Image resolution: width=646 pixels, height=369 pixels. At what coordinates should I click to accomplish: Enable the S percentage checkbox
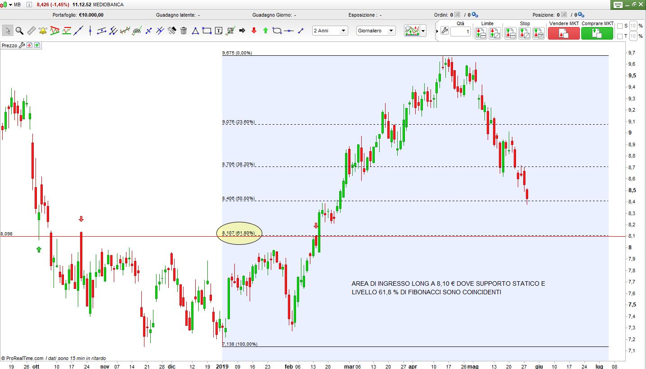click(620, 26)
